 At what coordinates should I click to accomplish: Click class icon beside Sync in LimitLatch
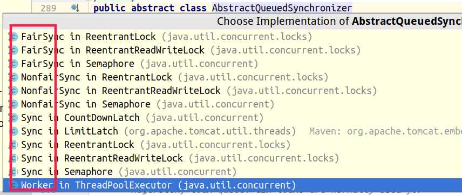[x=13, y=131]
